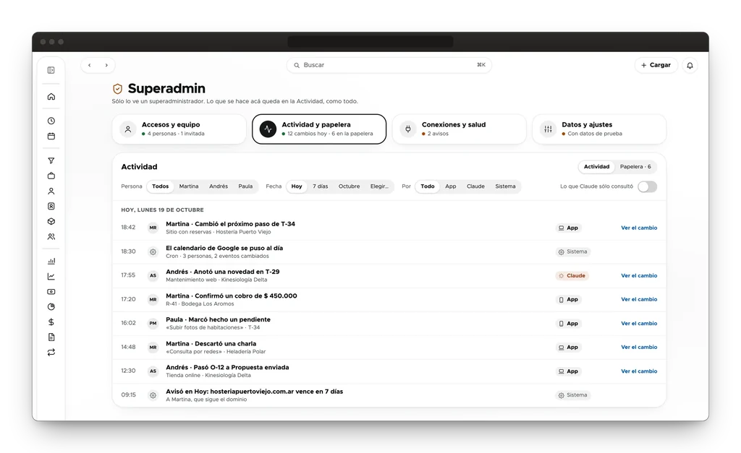This screenshot has width=741, height=453.
Task: Open 'Ver el cambio' for the $ 450.000 cobro
Action: (639, 299)
